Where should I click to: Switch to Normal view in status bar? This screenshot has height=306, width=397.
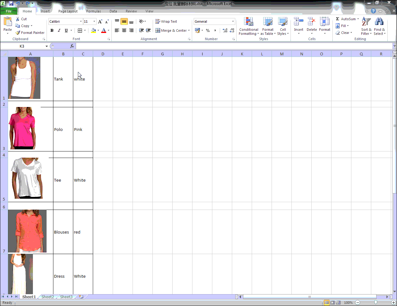click(327, 303)
